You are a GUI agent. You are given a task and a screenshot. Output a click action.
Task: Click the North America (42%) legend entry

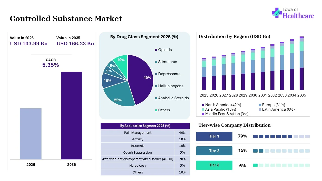tap(221, 105)
